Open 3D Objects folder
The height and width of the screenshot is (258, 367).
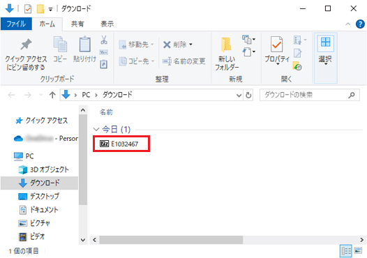click(x=43, y=169)
